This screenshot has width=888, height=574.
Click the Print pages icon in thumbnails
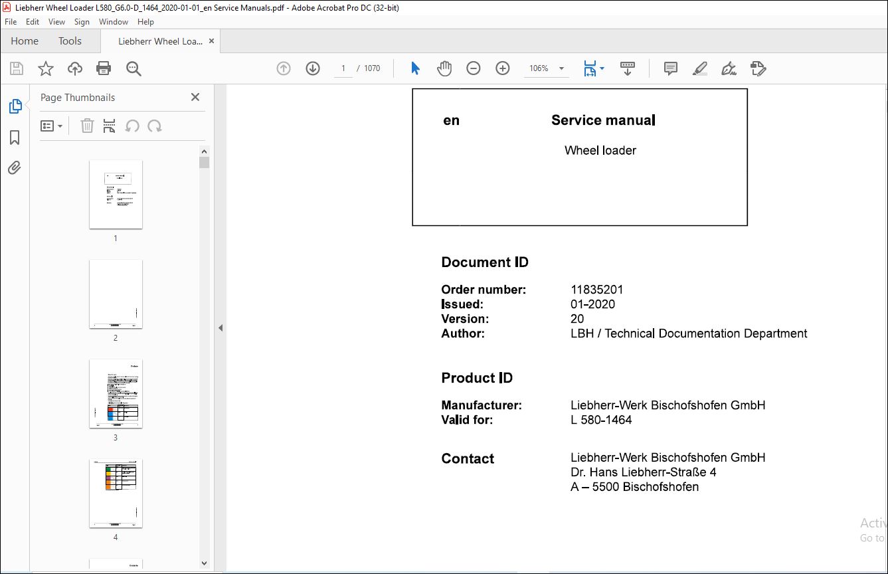110,126
